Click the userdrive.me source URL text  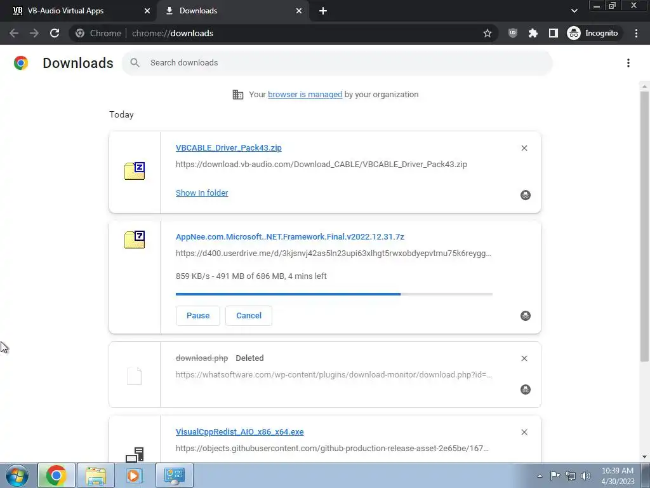coord(333,254)
